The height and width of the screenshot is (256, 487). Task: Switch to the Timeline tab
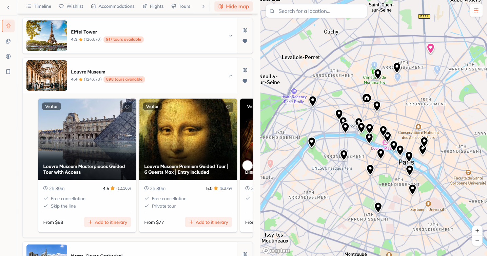click(x=39, y=6)
